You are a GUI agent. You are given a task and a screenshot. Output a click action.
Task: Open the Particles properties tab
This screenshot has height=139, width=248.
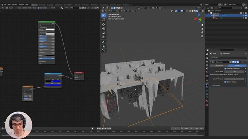click(207, 87)
